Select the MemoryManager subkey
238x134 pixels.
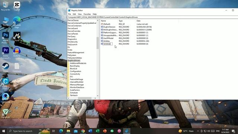click(x=77, y=84)
